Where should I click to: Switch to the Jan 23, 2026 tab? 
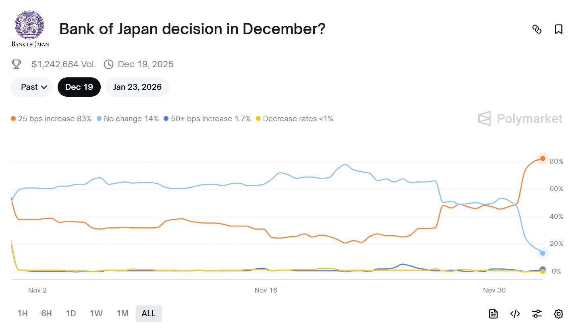(x=137, y=87)
